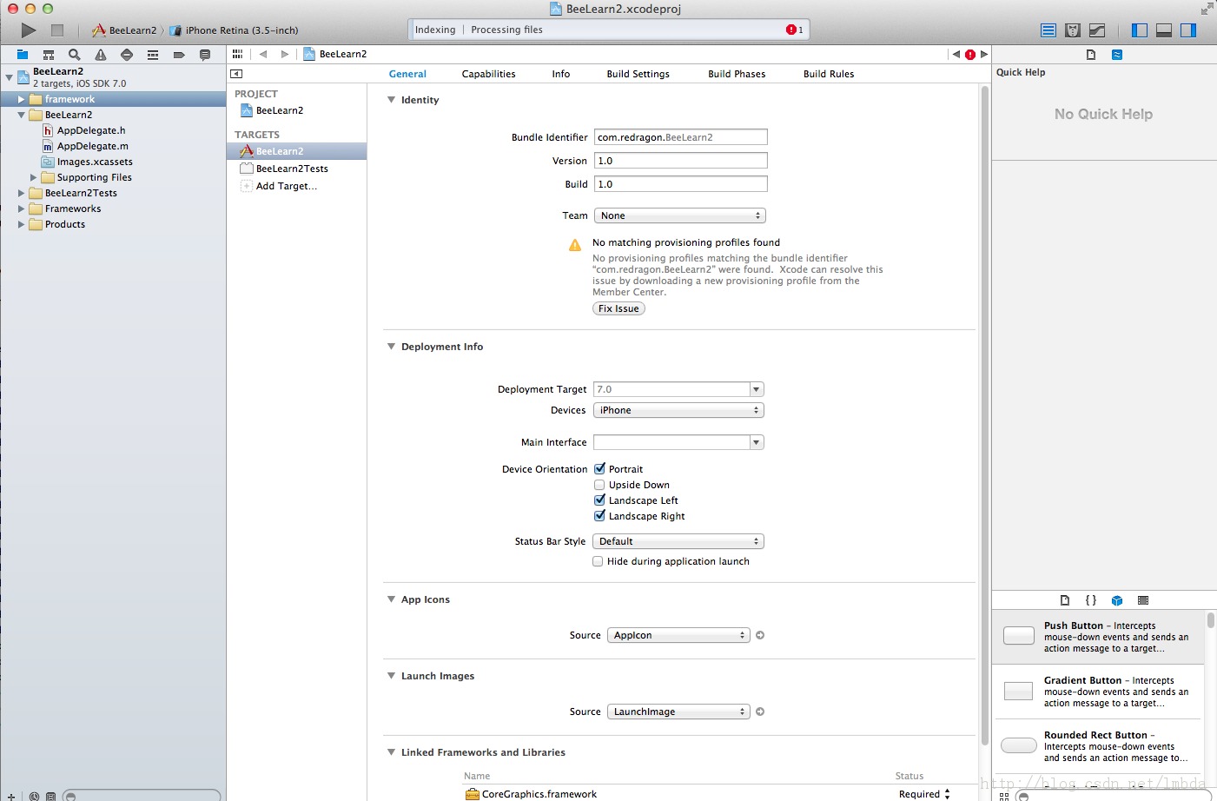
Task: Open the Issue navigator warning icon
Action: pos(101,55)
